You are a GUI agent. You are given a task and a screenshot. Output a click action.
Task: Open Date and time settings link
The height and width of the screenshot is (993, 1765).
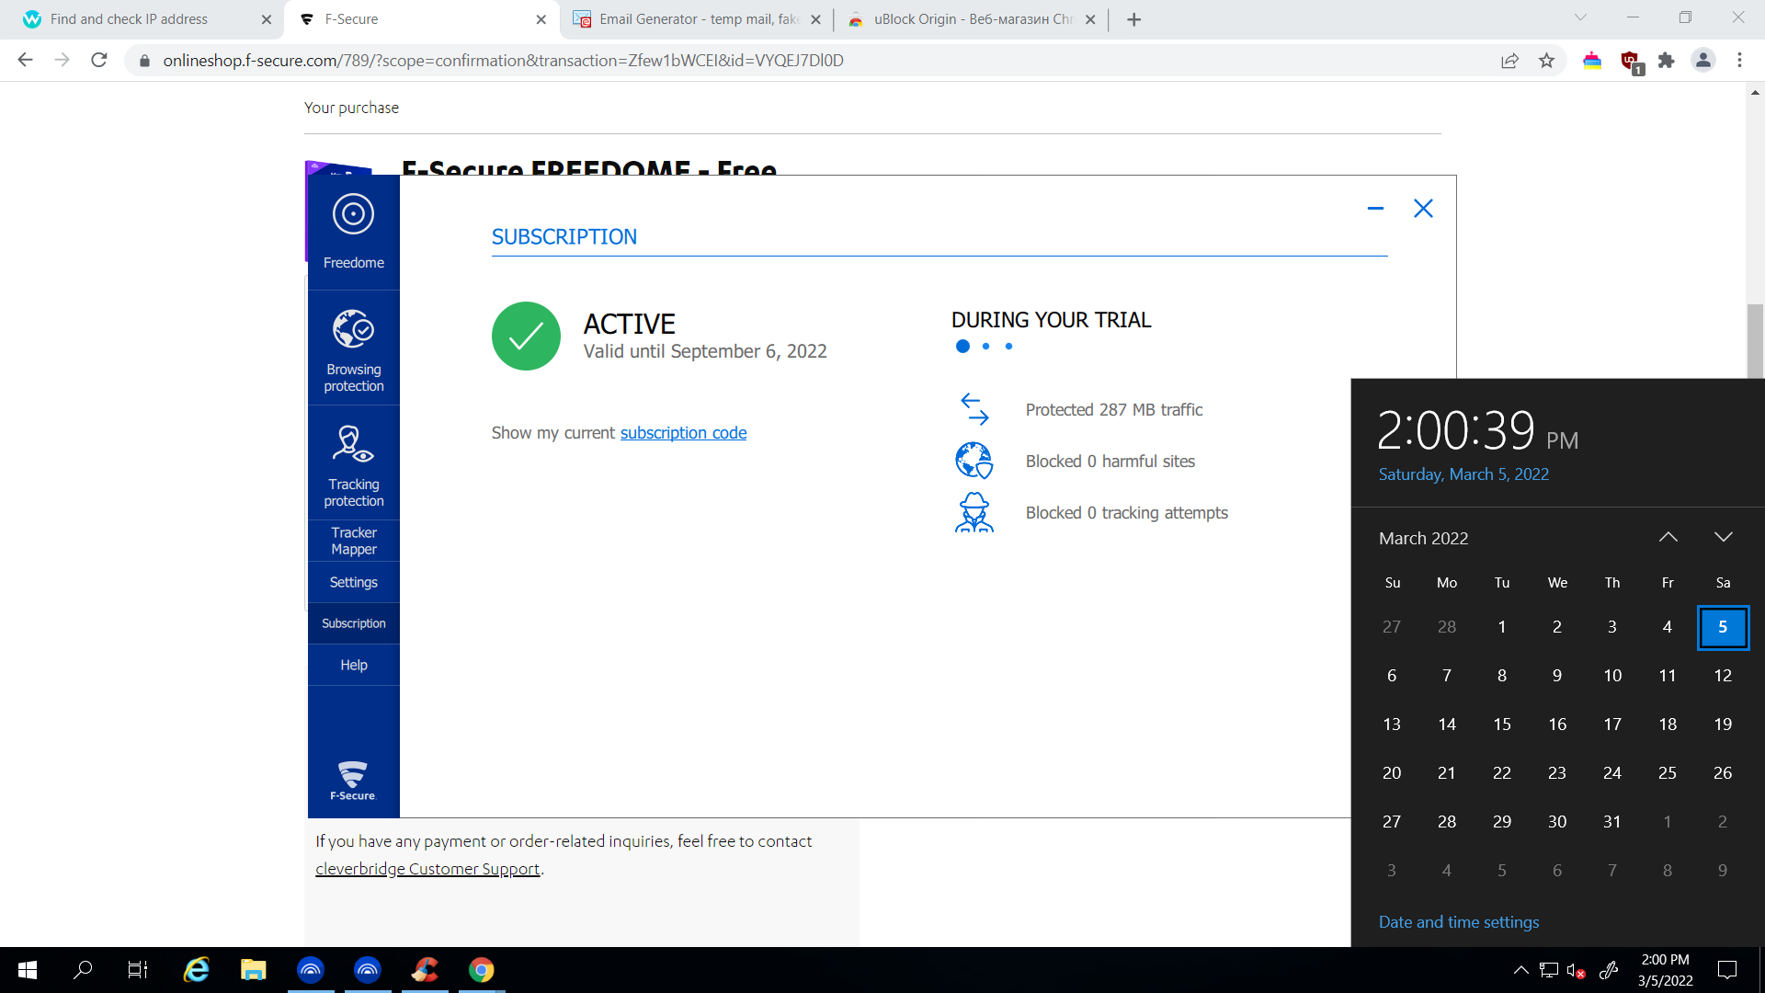coord(1459,922)
